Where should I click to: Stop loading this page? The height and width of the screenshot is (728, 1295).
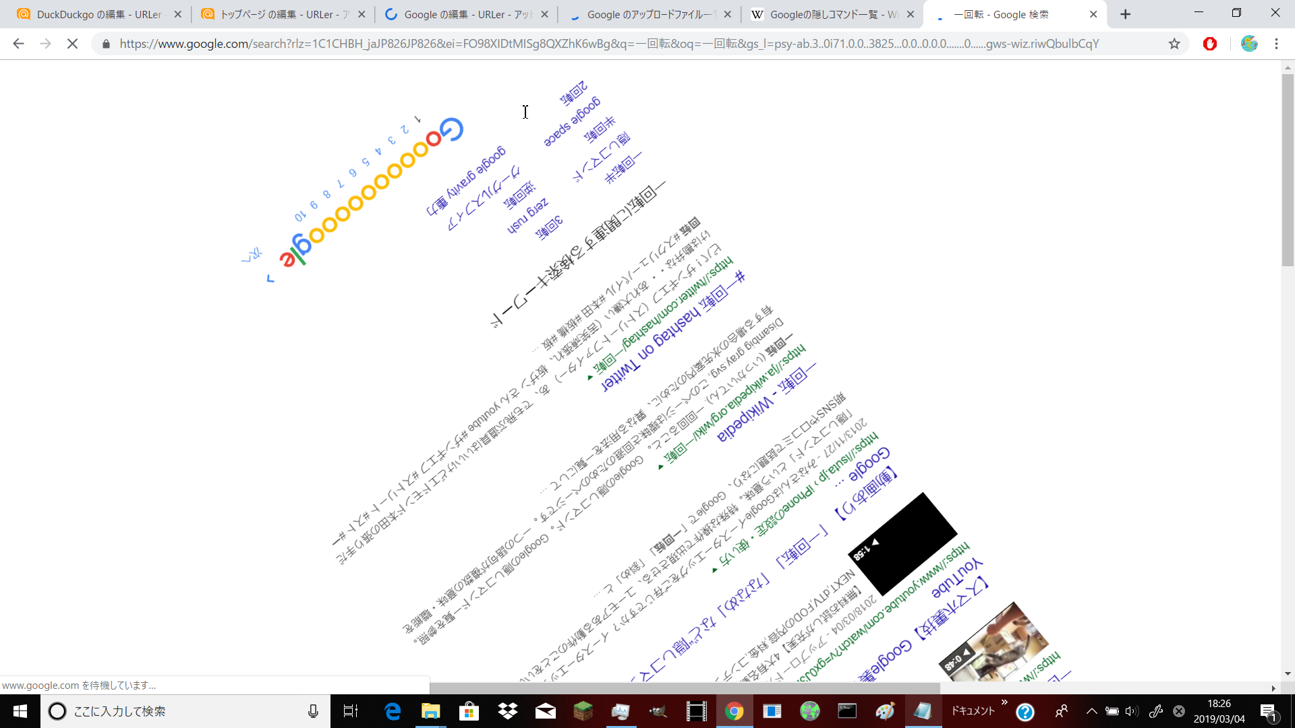pyautogui.click(x=72, y=44)
